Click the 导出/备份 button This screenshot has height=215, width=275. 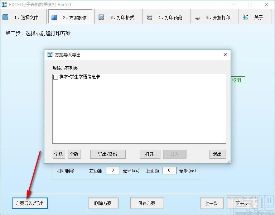tap(108, 154)
